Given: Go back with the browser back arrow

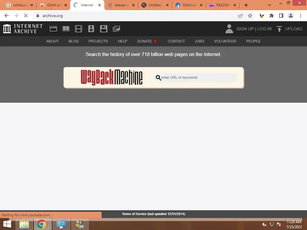Looking at the screenshot, I should [7, 16].
